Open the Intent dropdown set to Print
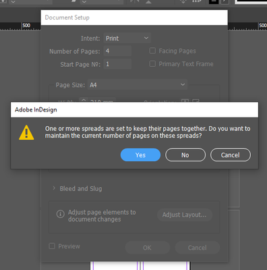 127,38
